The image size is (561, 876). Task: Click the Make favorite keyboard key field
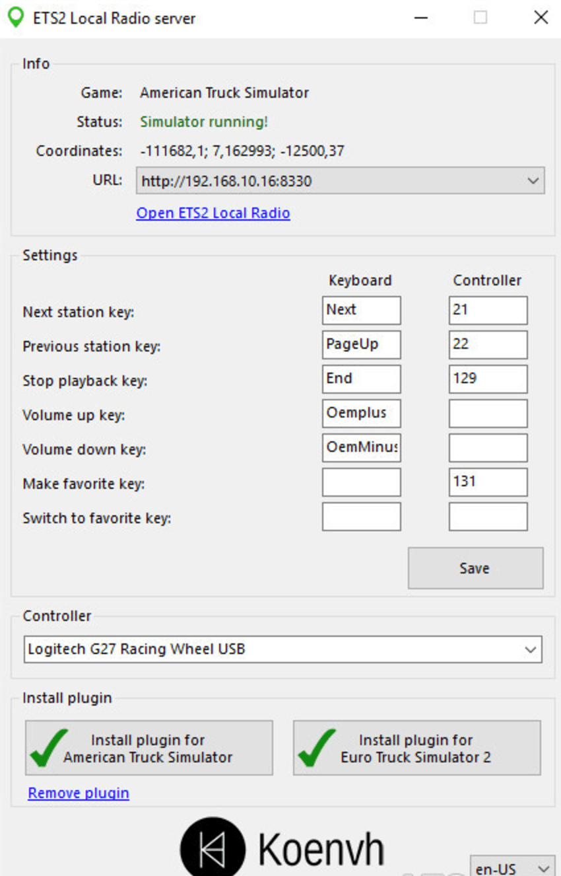[x=361, y=482]
